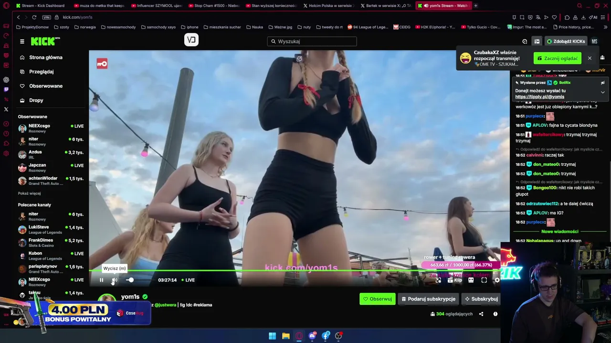The height and width of the screenshot is (343, 611).
Task: Go back in browser history
Action: (x=18, y=17)
